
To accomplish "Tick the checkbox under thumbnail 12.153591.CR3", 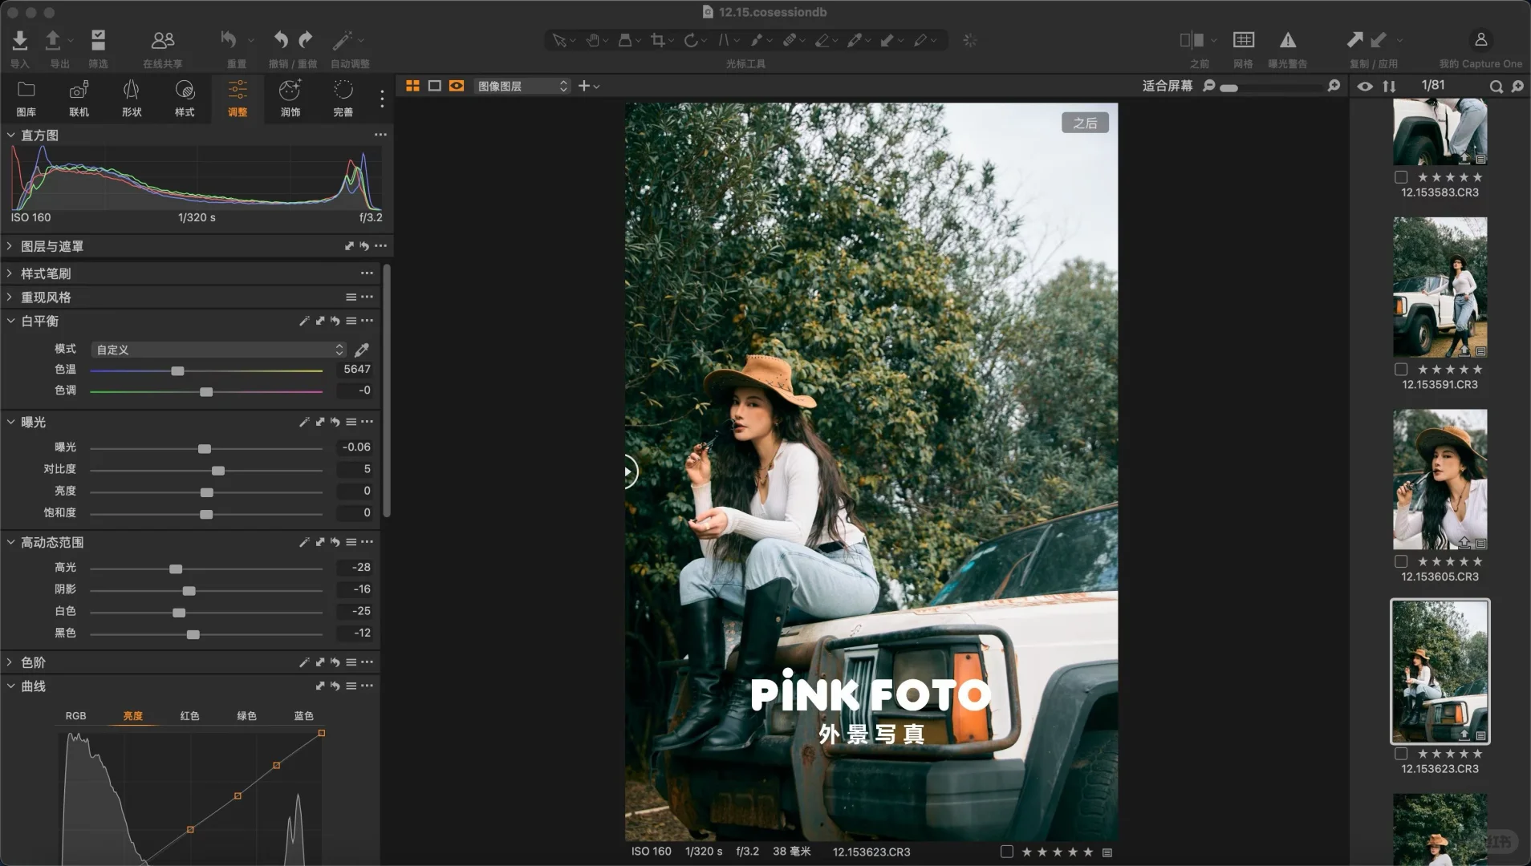I will tap(1401, 370).
